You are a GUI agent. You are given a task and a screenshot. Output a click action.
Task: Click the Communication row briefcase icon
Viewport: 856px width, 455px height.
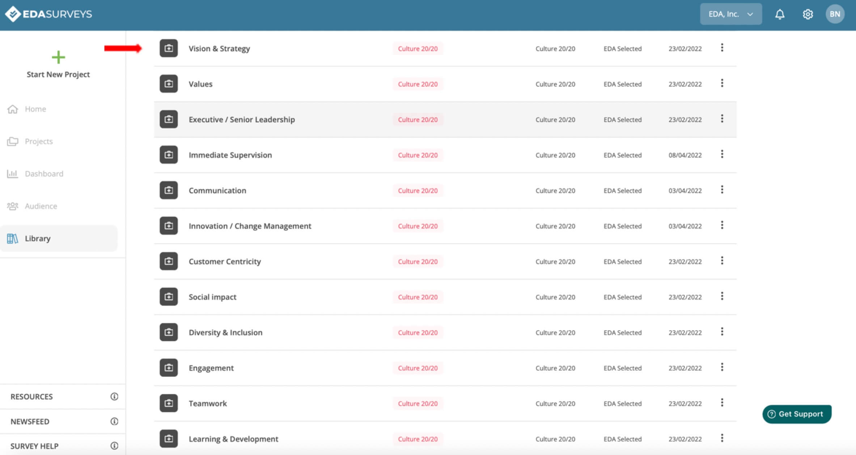click(x=169, y=190)
